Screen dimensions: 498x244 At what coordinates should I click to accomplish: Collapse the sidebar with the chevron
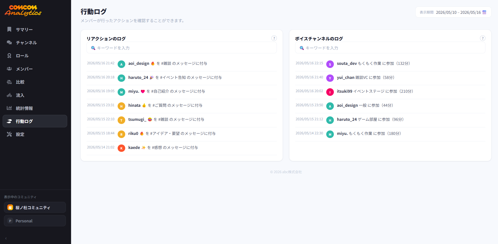coord(6,238)
